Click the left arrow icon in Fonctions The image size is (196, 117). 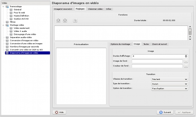click(x=58, y=20)
